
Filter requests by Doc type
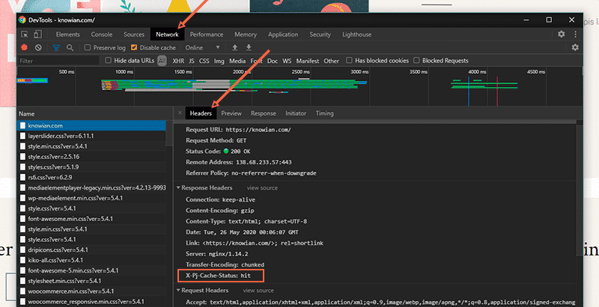tap(273, 61)
